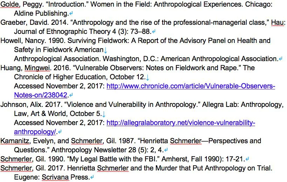The image size is (287, 182).
Task: Click line-break arrow after Fieldwork American
Action: point(105,50)
